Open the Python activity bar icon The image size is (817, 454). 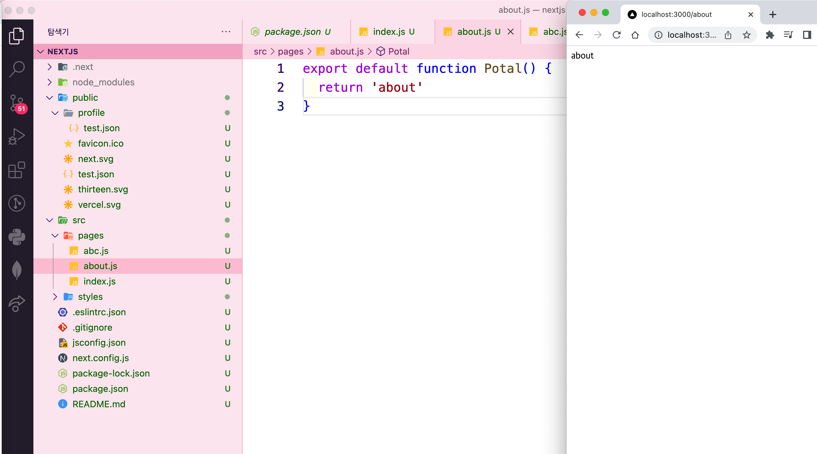[x=17, y=237]
